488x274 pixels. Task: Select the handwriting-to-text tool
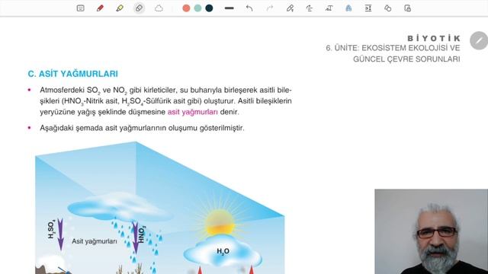pos(329,8)
